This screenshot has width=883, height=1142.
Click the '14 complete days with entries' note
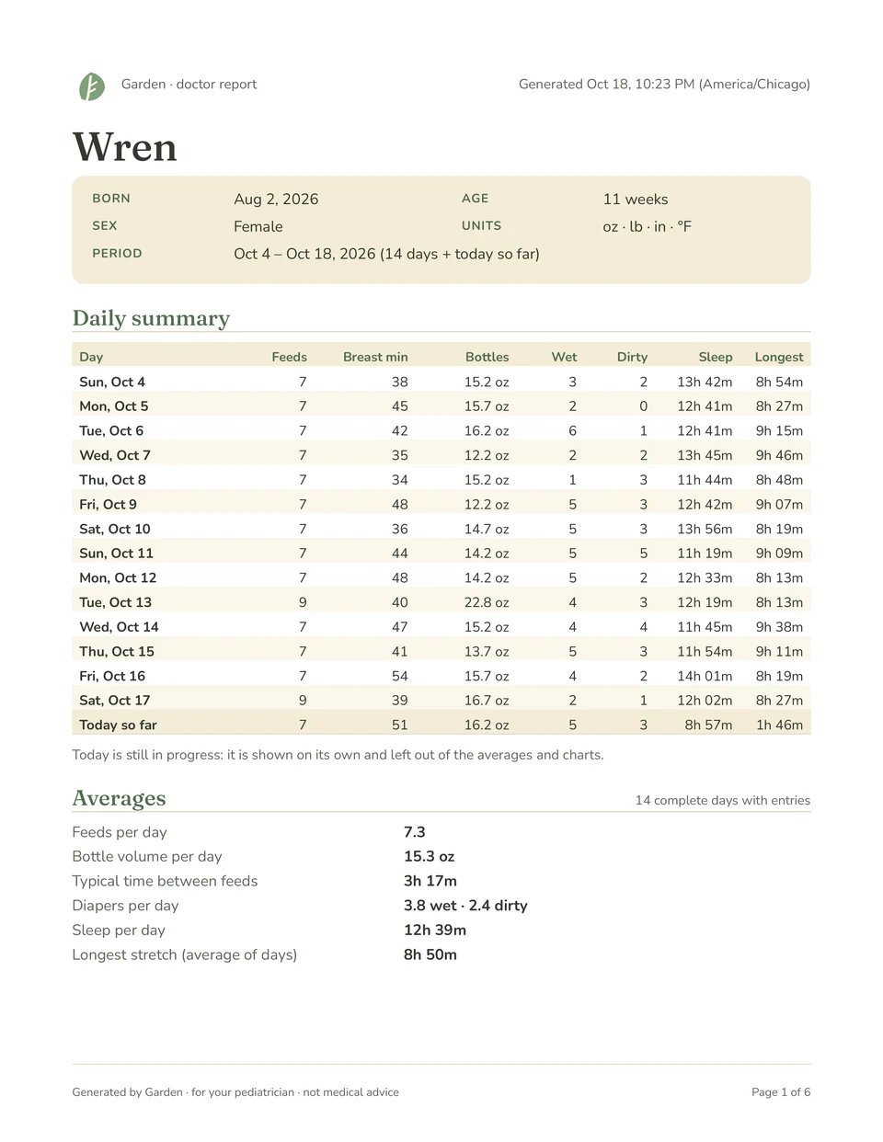pyautogui.click(x=723, y=800)
